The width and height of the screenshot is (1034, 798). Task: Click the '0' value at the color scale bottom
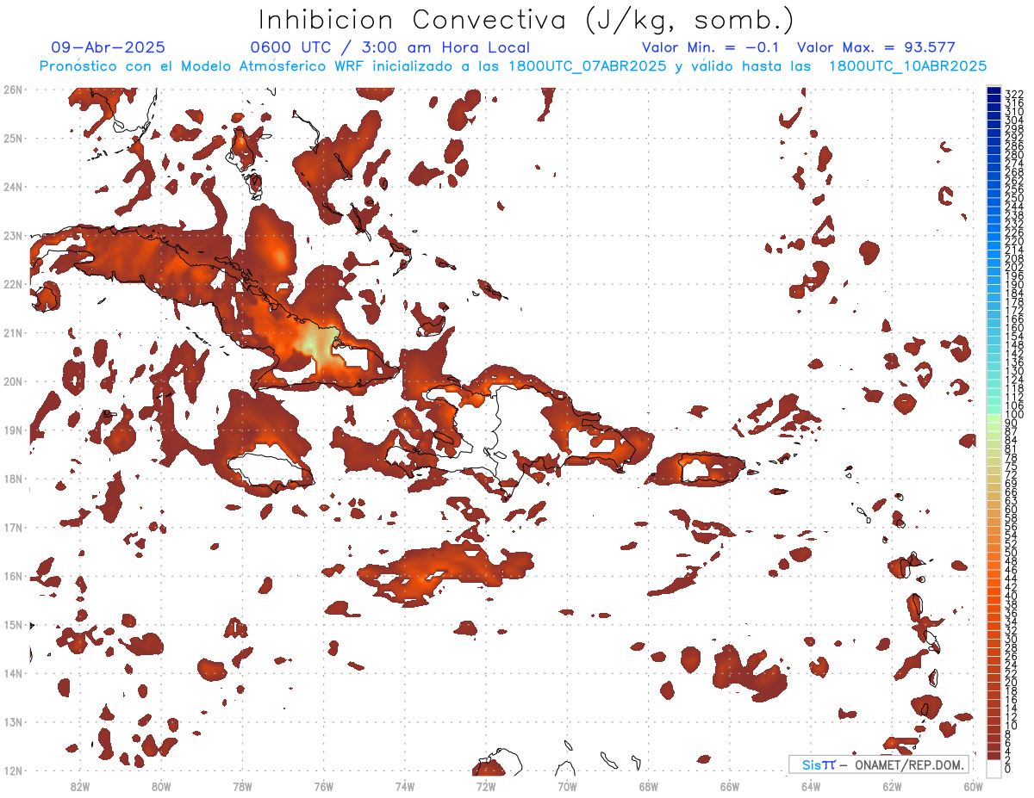1008,769
